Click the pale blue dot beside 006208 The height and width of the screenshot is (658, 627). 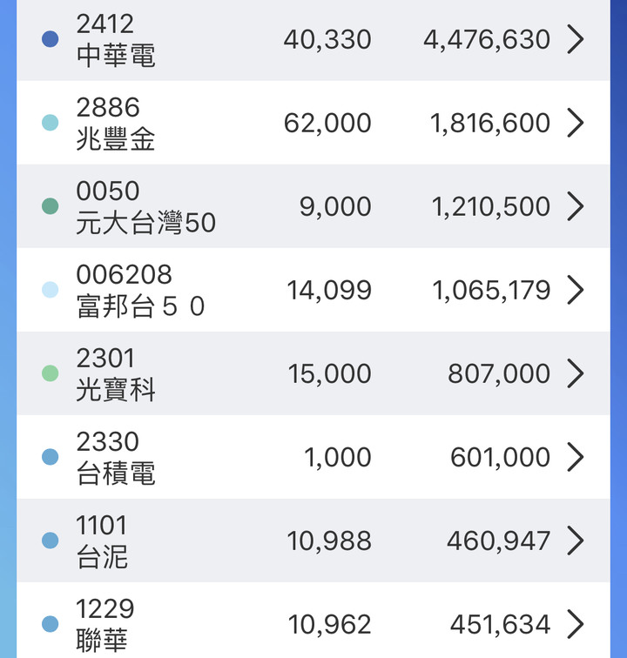[51, 290]
